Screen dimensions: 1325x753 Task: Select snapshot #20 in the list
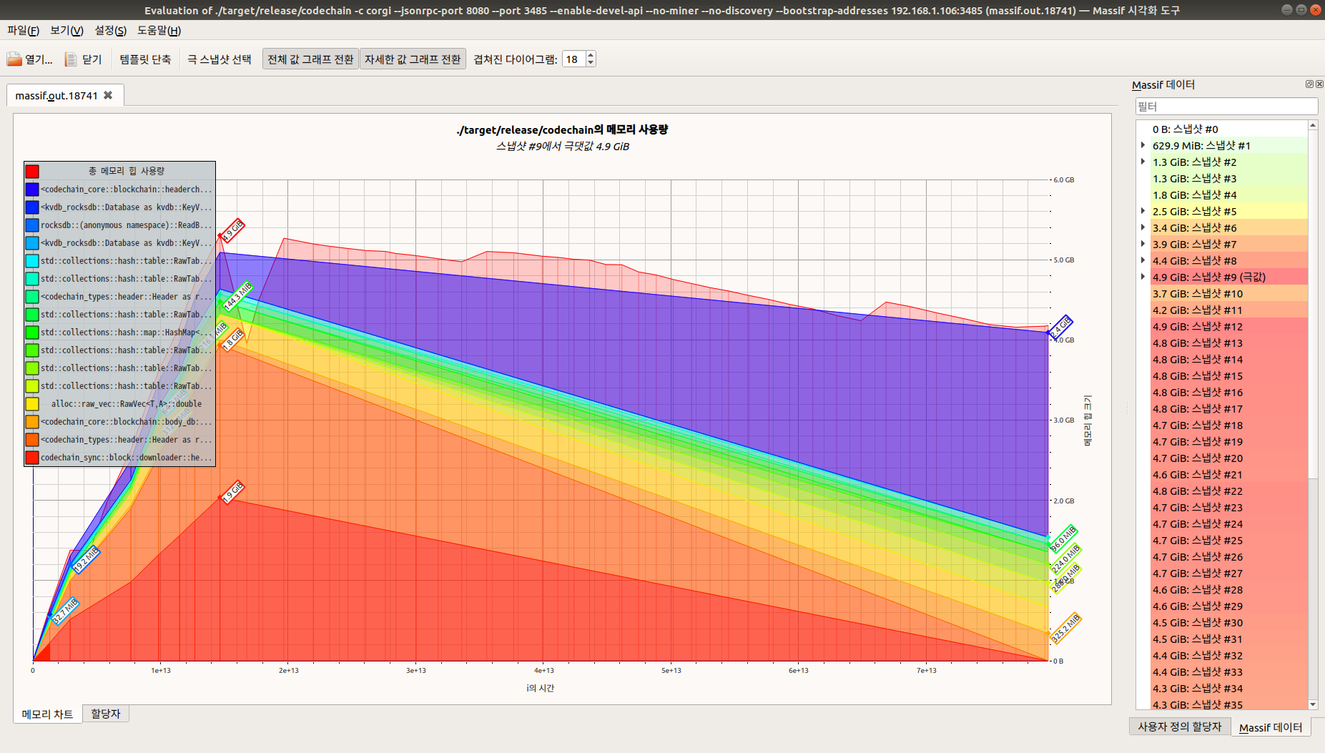(x=1197, y=458)
